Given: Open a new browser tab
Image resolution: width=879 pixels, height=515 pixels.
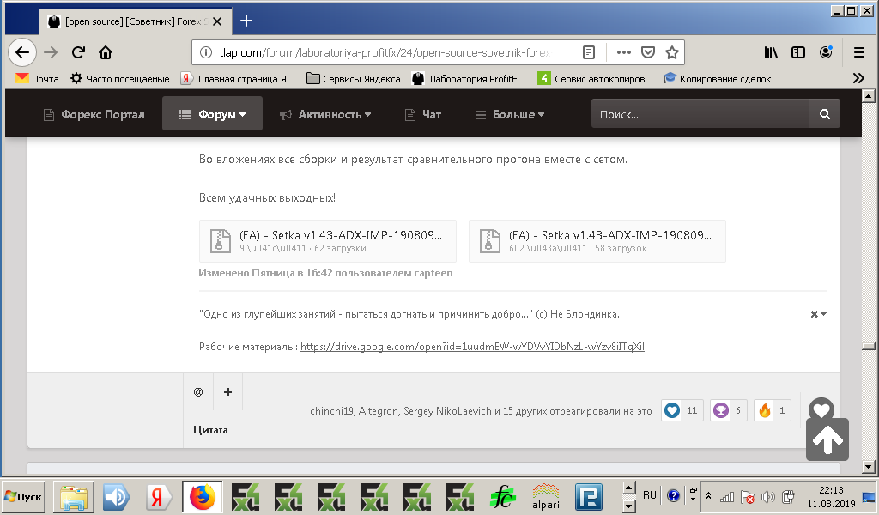Looking at the screenshot, I should [246, 21].
